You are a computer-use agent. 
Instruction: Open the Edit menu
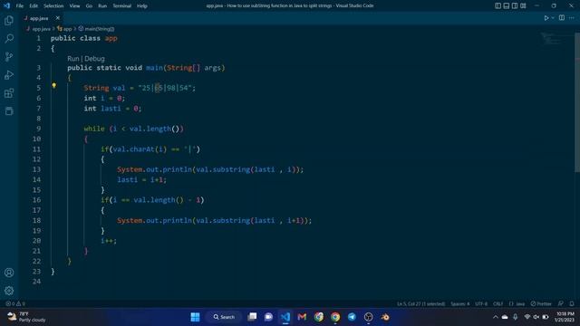34,6
